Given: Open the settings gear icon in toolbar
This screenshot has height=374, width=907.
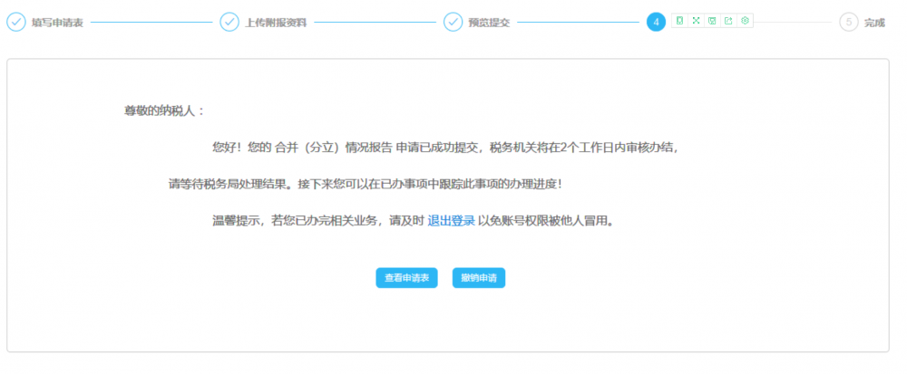Looking at the screenshot, I should 745,21.
